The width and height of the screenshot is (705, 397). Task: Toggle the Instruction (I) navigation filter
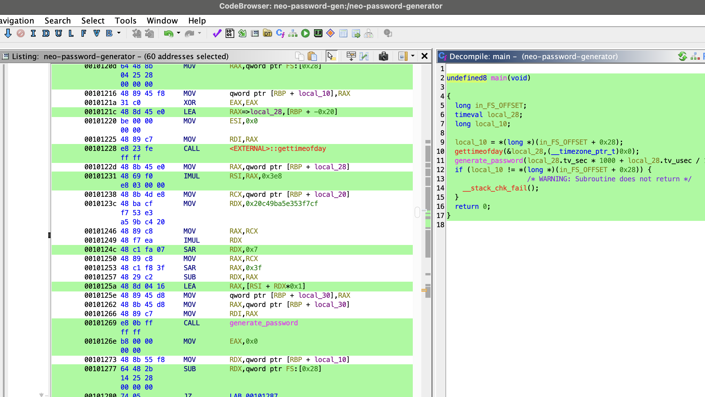(33, 34)
